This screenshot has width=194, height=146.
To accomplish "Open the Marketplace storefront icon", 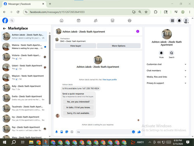I will (x=113, y=21).
